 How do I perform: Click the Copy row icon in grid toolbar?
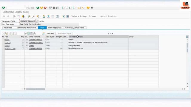point(6,34)
